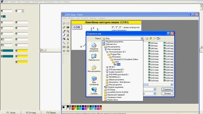This screenshot has width=203, height=114.
Task: Select the Free-form select tool in Paint
Action: 64,23
